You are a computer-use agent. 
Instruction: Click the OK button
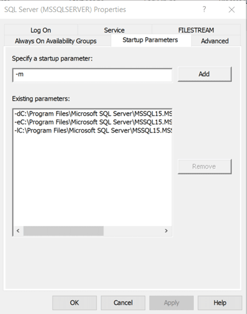[74, 302]
